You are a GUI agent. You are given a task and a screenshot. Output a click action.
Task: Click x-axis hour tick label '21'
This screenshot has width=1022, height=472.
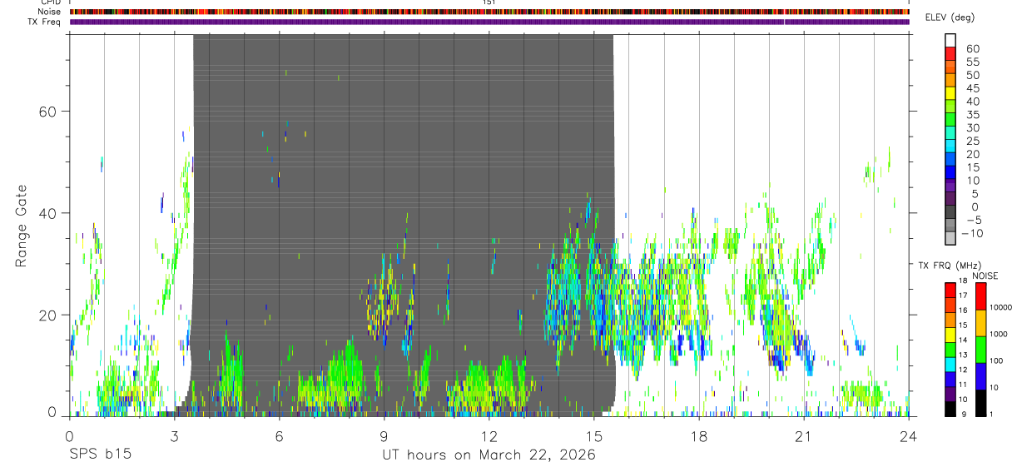[x=803, y=435]
